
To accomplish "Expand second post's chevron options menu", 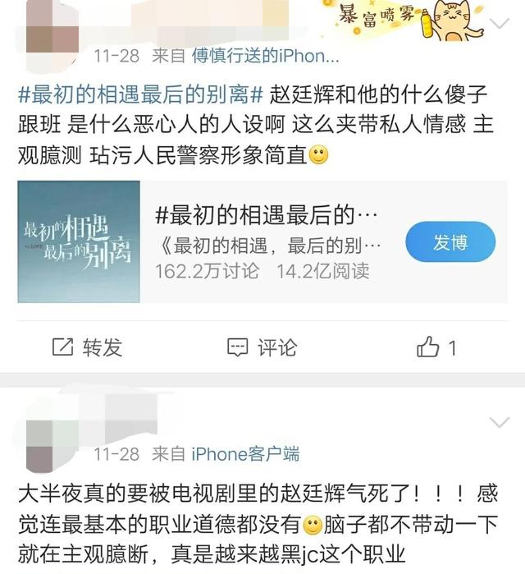I will [500, 422].
